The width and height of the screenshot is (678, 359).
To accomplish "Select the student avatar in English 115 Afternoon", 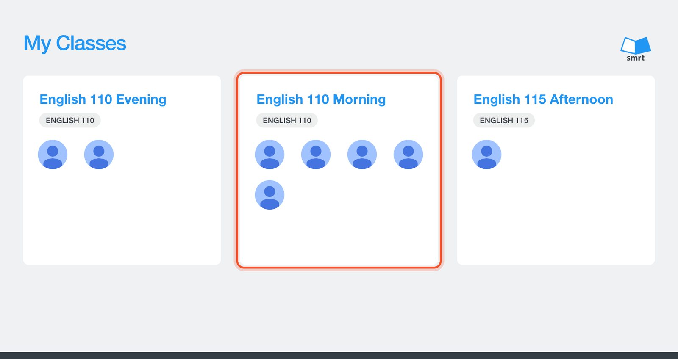I will (486, 155).
